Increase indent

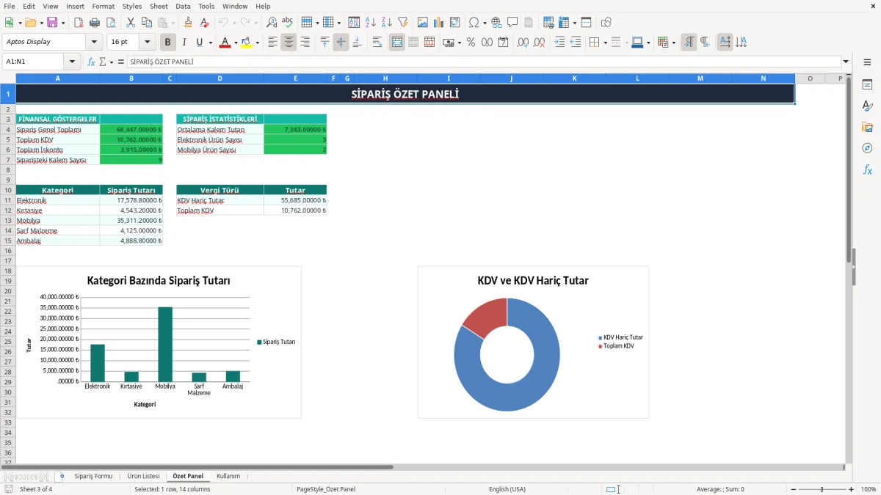tap(559, 43)
